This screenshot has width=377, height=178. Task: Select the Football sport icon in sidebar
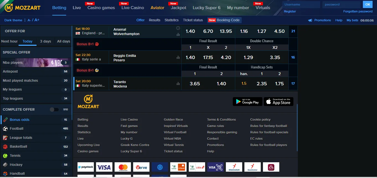click(5, 129)
